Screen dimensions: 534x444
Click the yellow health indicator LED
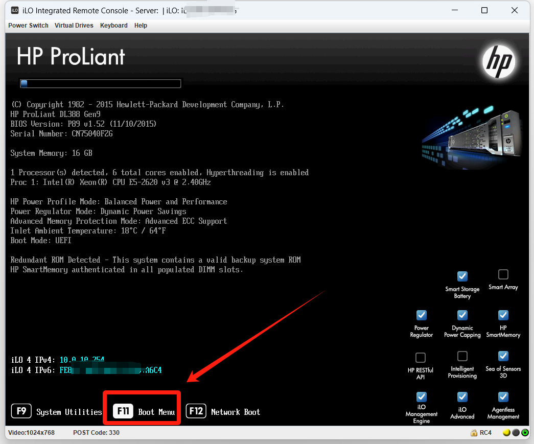[506, 433]
